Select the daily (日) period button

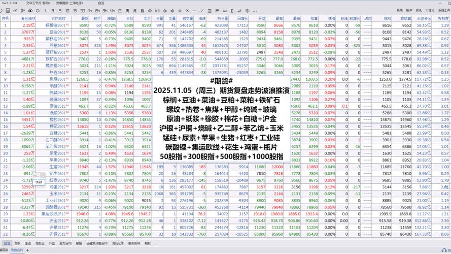tap(120, 11)
